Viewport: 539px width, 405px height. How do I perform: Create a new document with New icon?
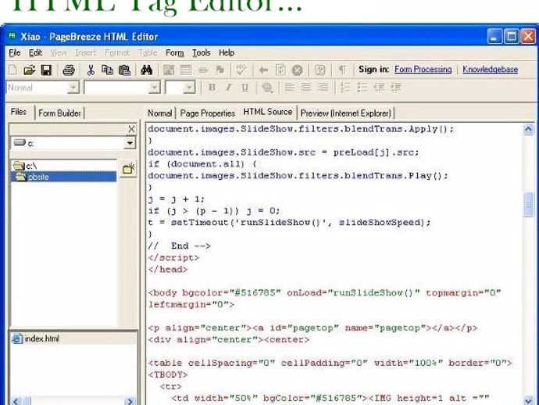pos(12,70)
